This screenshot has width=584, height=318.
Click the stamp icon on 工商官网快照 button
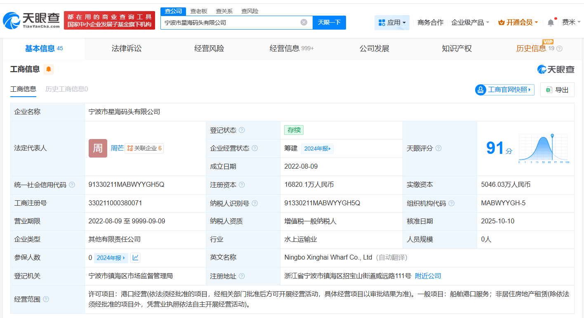(480, 90)
